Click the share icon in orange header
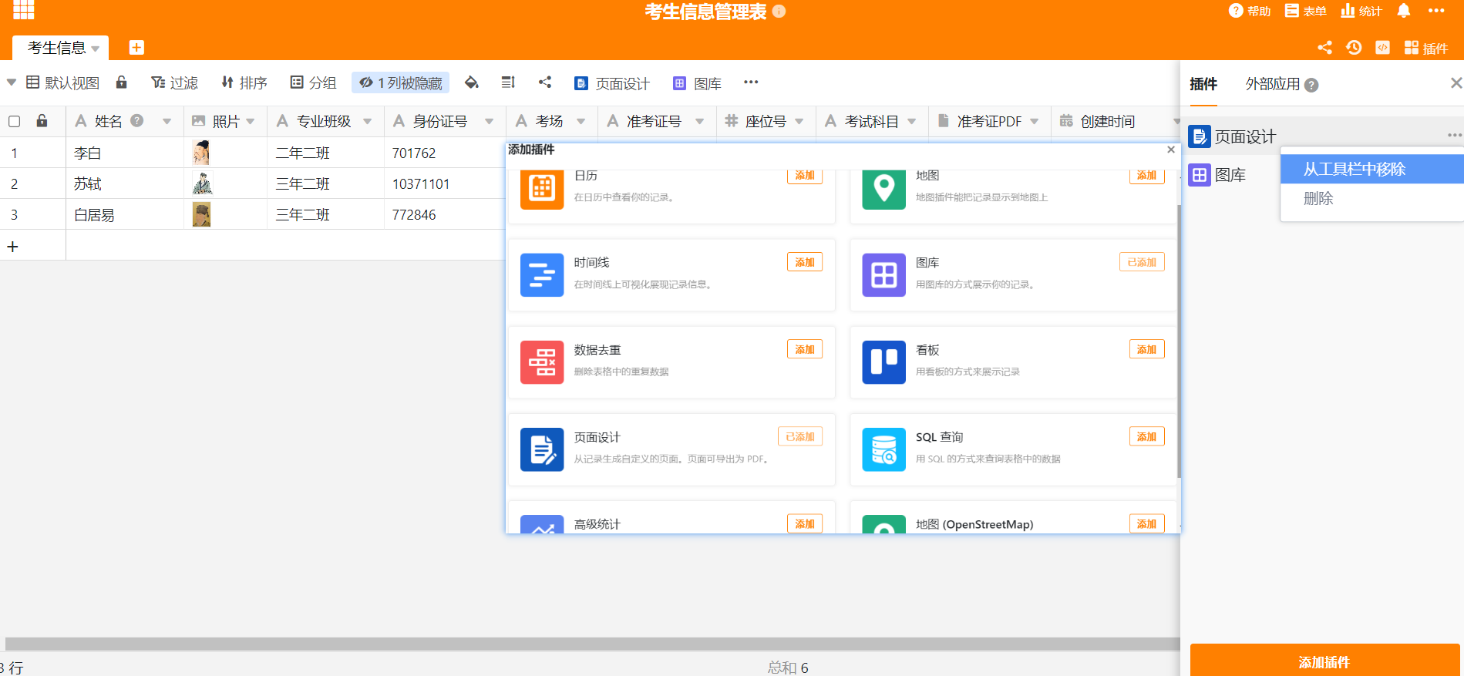This screenshot has height=676, width=1464. (x=1324, y=48)
